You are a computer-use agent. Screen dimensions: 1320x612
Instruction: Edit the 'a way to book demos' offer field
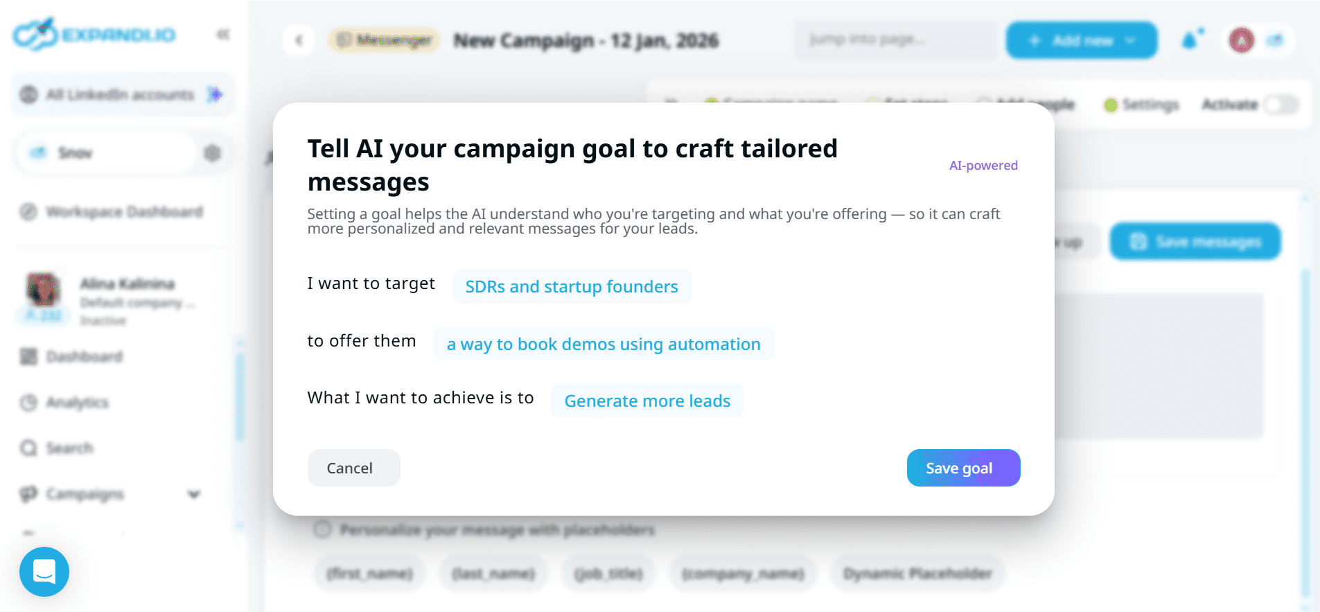pyautogui.click(x=604, y=344)
